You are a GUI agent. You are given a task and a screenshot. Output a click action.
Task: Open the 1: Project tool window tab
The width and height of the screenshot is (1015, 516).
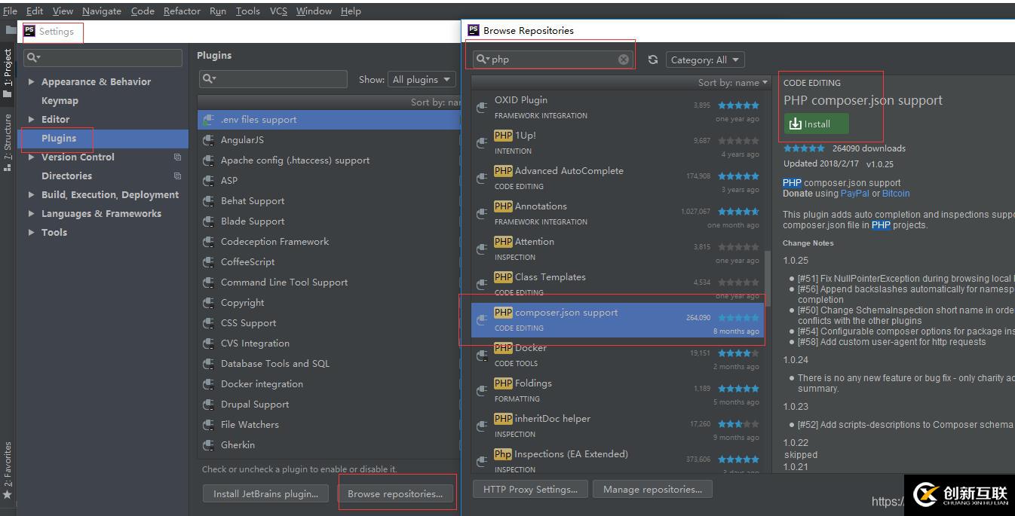pos(8,74)
